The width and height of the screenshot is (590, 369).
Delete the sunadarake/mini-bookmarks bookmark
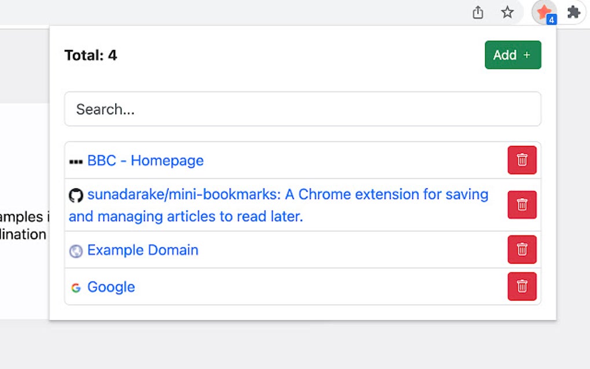coord(522,205)
